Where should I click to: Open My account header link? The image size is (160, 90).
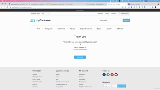coord(100,13)
